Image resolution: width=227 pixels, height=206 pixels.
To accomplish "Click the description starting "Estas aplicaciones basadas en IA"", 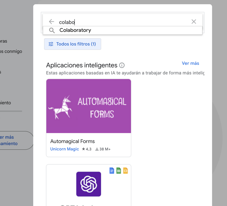I will pyautogui.click(x=125, y=73).
